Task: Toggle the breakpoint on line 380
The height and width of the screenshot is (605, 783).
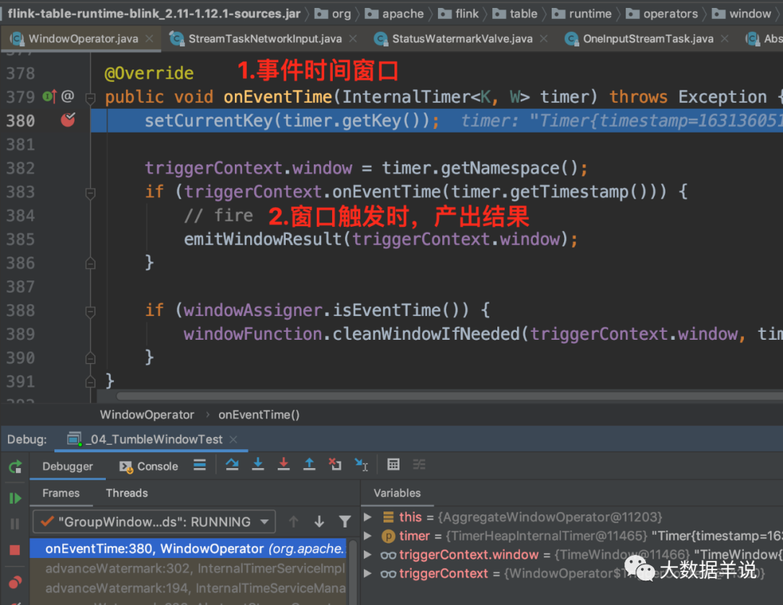Action: [x=69, y=120]
